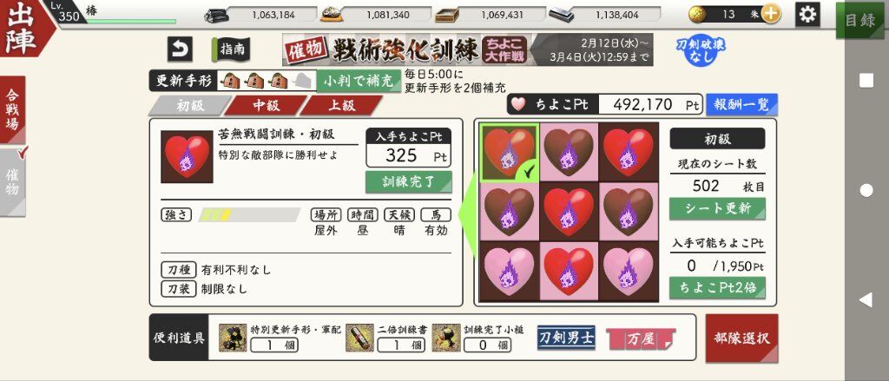Click the back arrow icon
The image size is (889, 381).
click(180, 49)
